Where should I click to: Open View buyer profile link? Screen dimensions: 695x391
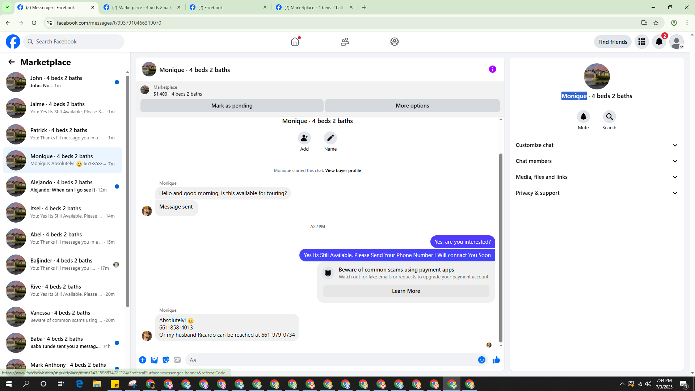point(343,171)
